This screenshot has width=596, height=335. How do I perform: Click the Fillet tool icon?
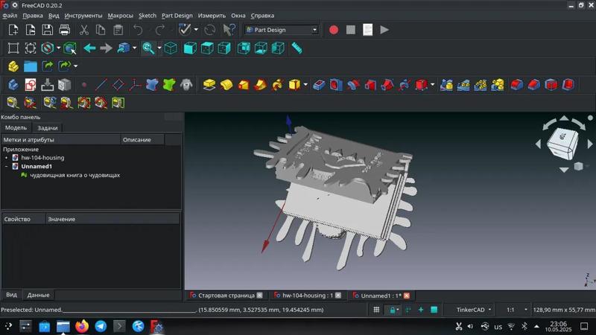coord(516,85)
